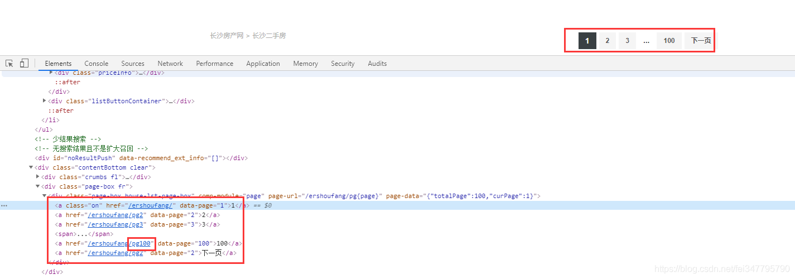Select the noResultPush div row
795x279 pixels.
tap(141, 158)
